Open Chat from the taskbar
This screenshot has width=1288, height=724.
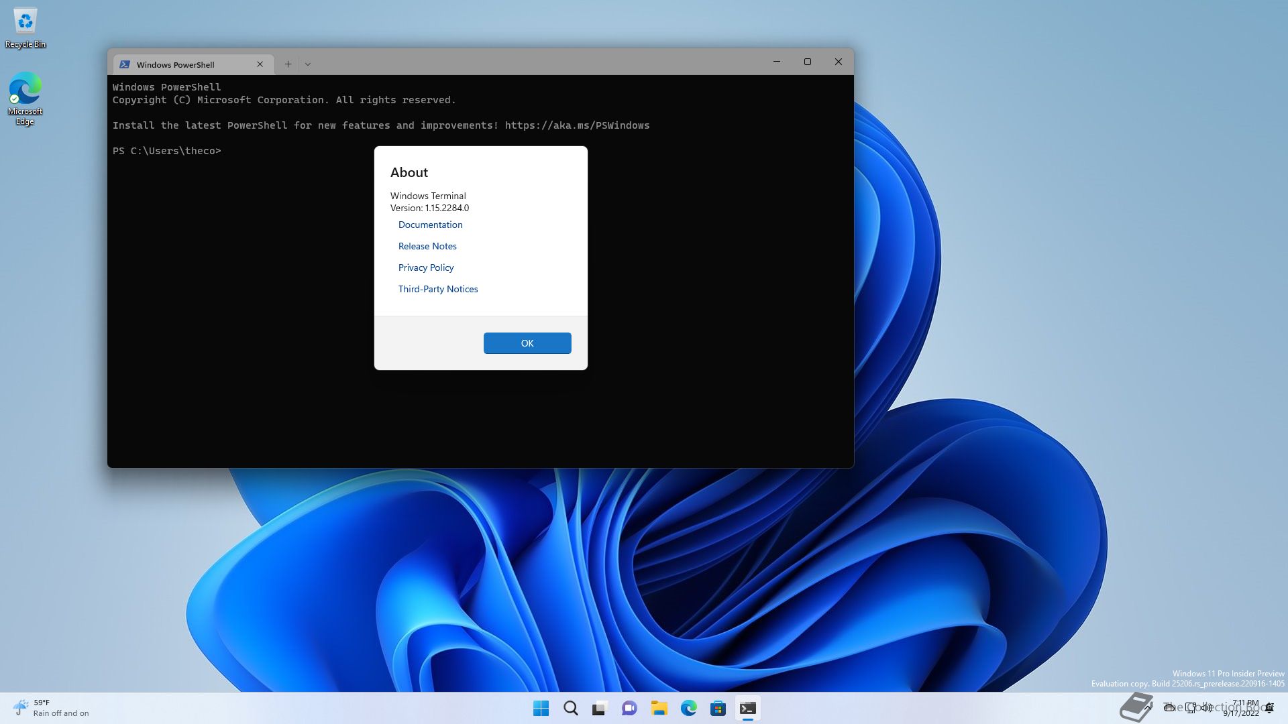(629, 709)
